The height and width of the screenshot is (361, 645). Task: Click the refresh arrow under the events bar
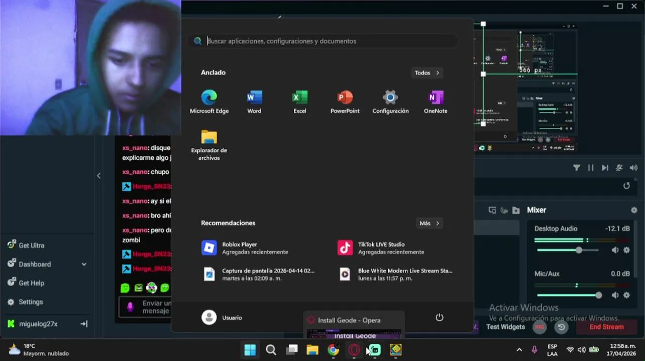pyautogui.click(x=626, y=186)
